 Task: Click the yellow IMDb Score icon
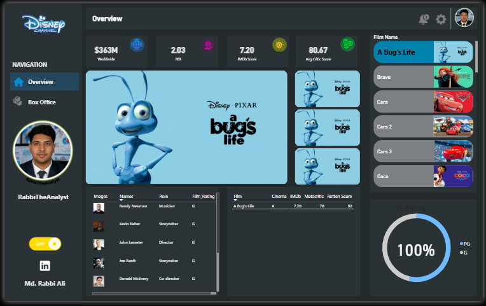279,45
